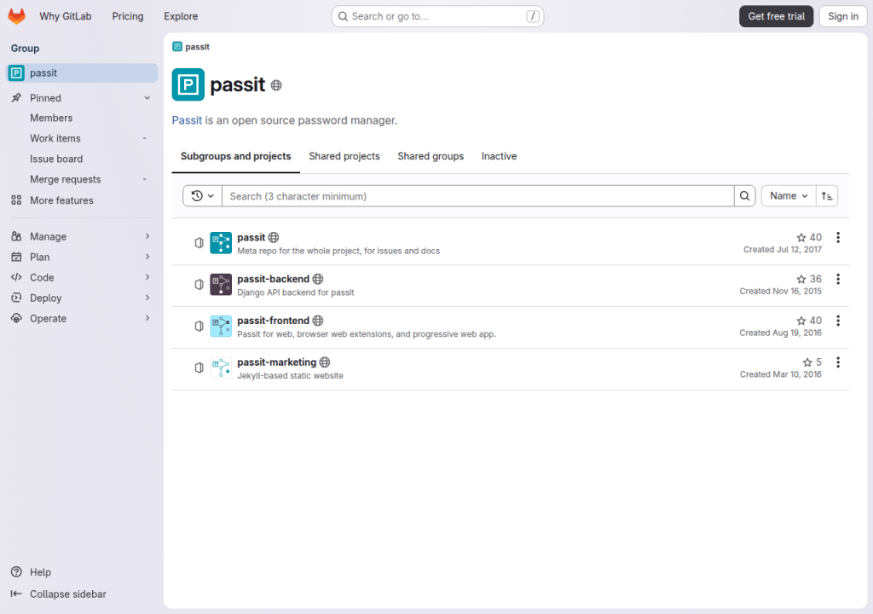Click the project type icon left of passit-backend
This screenshot has width=873, height=614.
point(199,285)
